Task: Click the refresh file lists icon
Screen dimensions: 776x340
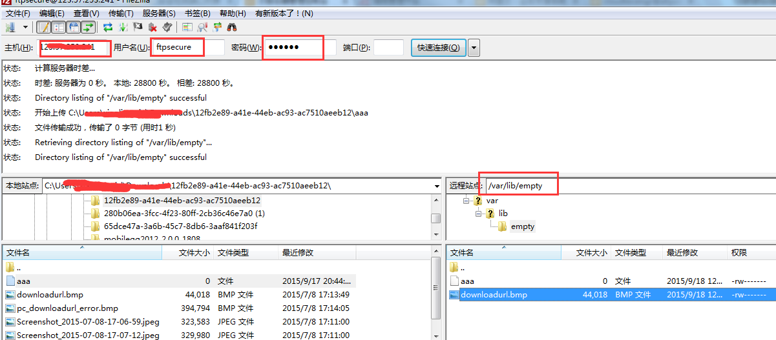Action: [108, 27]
